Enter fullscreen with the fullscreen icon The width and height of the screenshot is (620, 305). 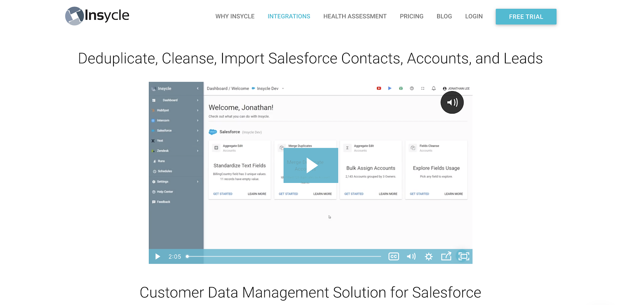464,257
